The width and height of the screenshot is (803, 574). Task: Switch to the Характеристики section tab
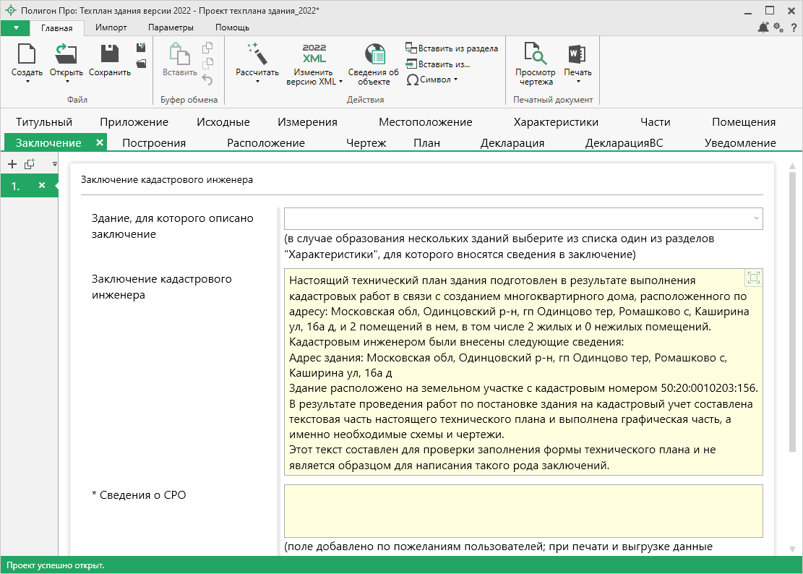[555, 122]
